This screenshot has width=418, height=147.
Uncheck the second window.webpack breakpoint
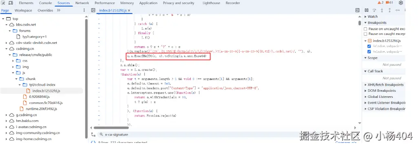pyautogui.click(x=369, y=52)
